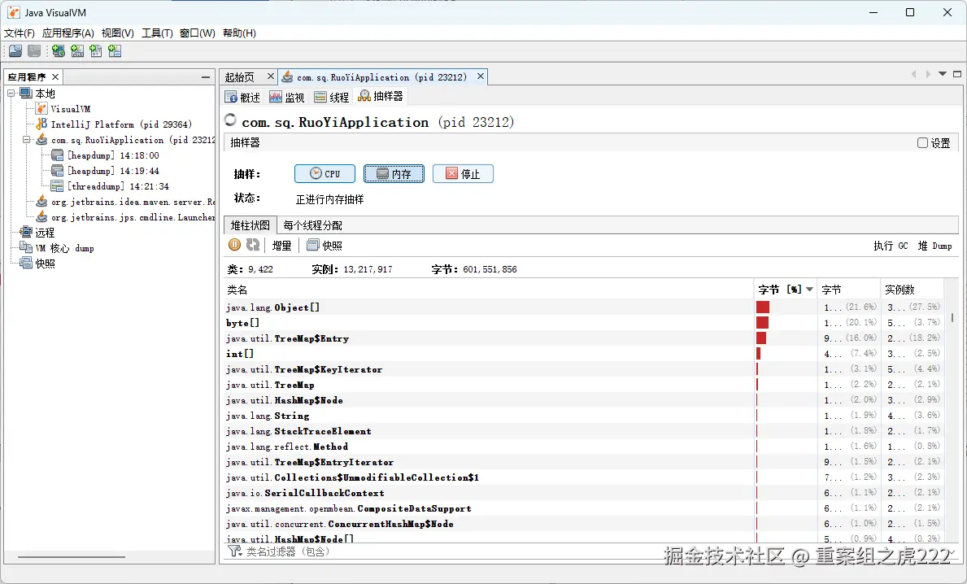The width and height of the screenshot is (967, 584).
Task: Open the 帮助(H) menu
Action: 239,33
